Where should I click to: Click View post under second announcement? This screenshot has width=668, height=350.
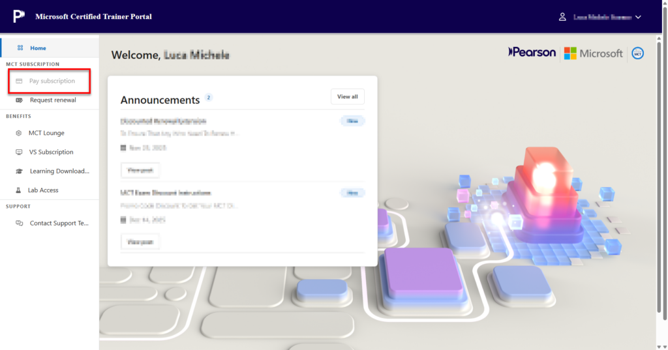(x=140, y=242)
